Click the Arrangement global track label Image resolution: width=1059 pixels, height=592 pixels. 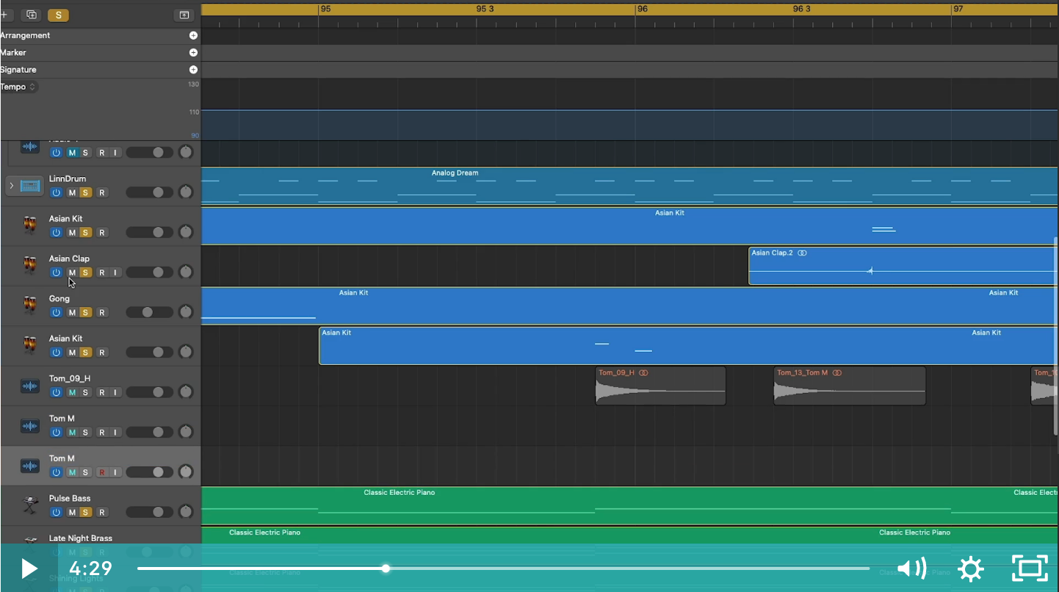[25, 35]
